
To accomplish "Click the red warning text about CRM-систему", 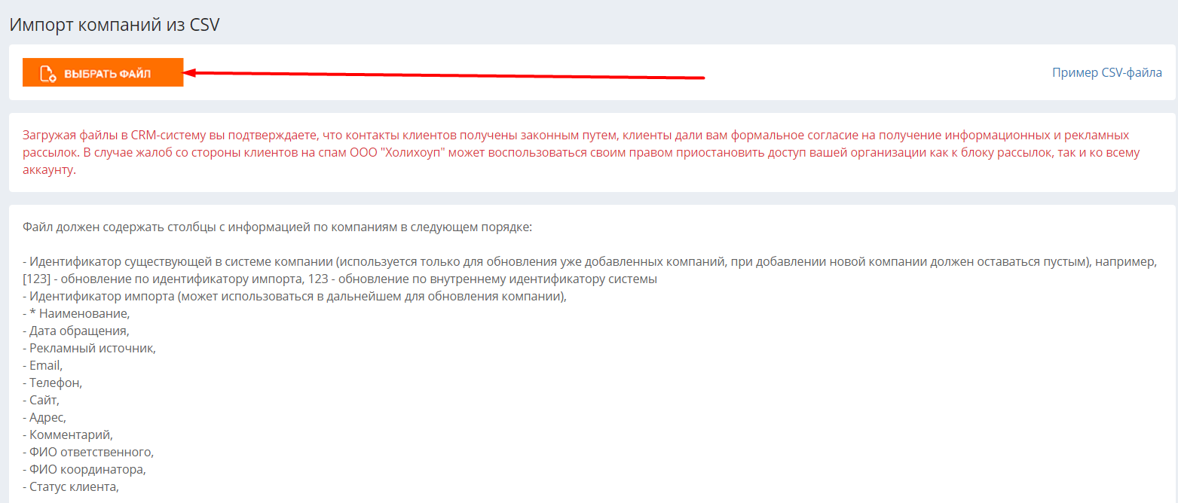I will click(581, 152).
